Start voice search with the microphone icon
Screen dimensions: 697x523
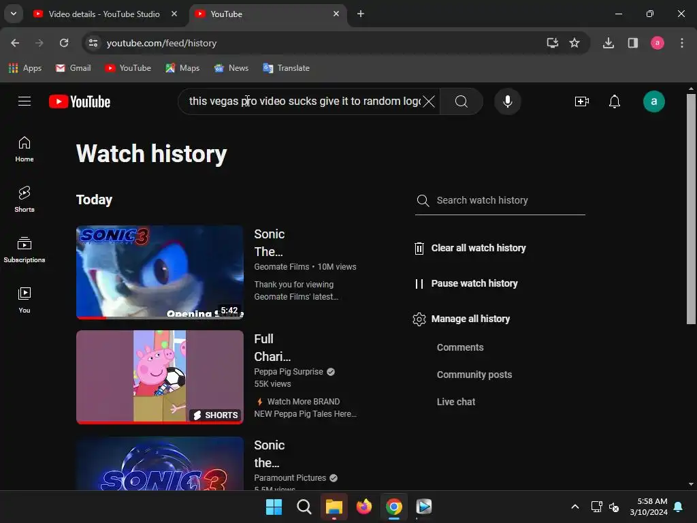coord(507,101)
